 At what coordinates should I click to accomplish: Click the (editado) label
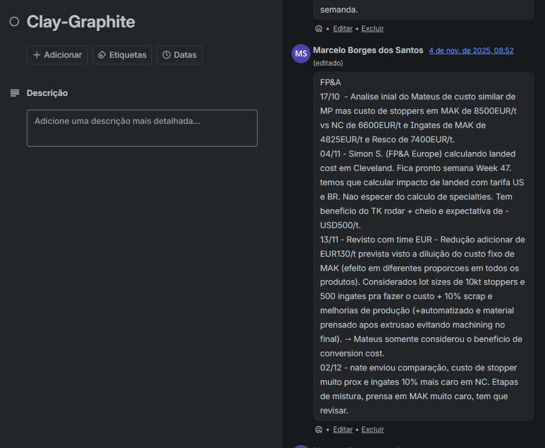point(328,63)
